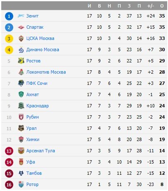Open the Уфа team link

(x=31, y=162)
